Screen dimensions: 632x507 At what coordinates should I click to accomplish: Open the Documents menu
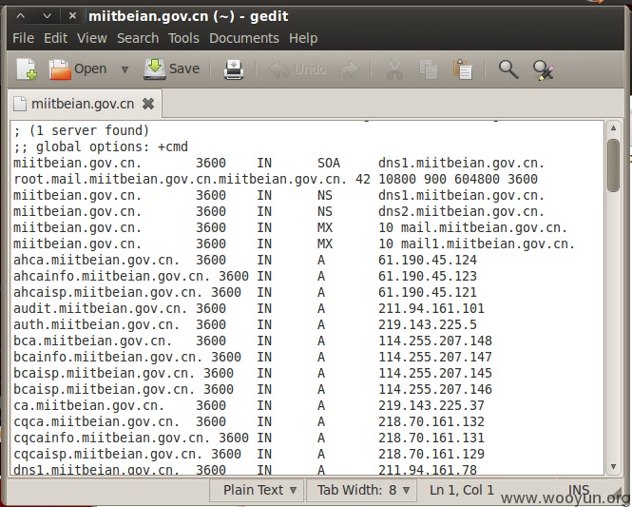pos(244,38)
